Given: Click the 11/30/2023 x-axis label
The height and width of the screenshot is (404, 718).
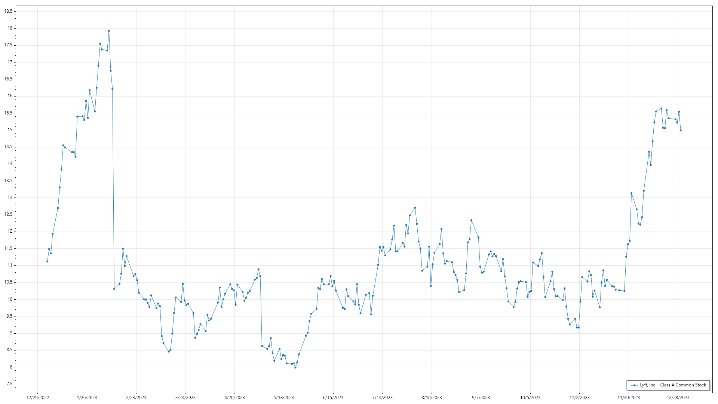Looking at the screenshot, I should pyautogui.click(x=629, y=397).
